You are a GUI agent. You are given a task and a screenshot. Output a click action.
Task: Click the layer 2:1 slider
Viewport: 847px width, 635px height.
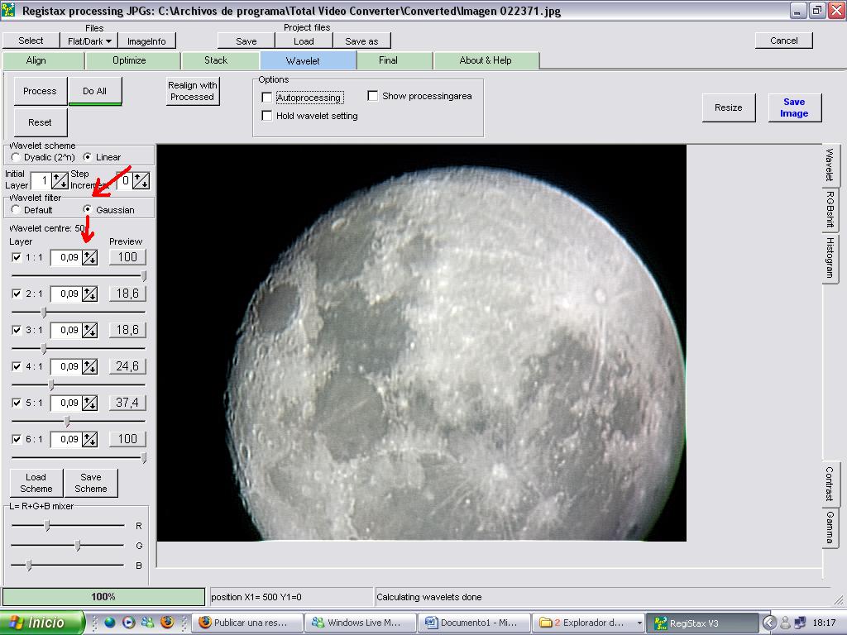[x=79, y=312]
